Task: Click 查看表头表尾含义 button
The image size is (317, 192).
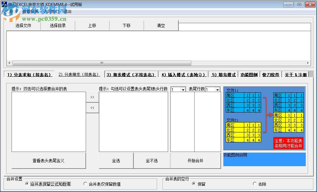Action: click(48, 161)
